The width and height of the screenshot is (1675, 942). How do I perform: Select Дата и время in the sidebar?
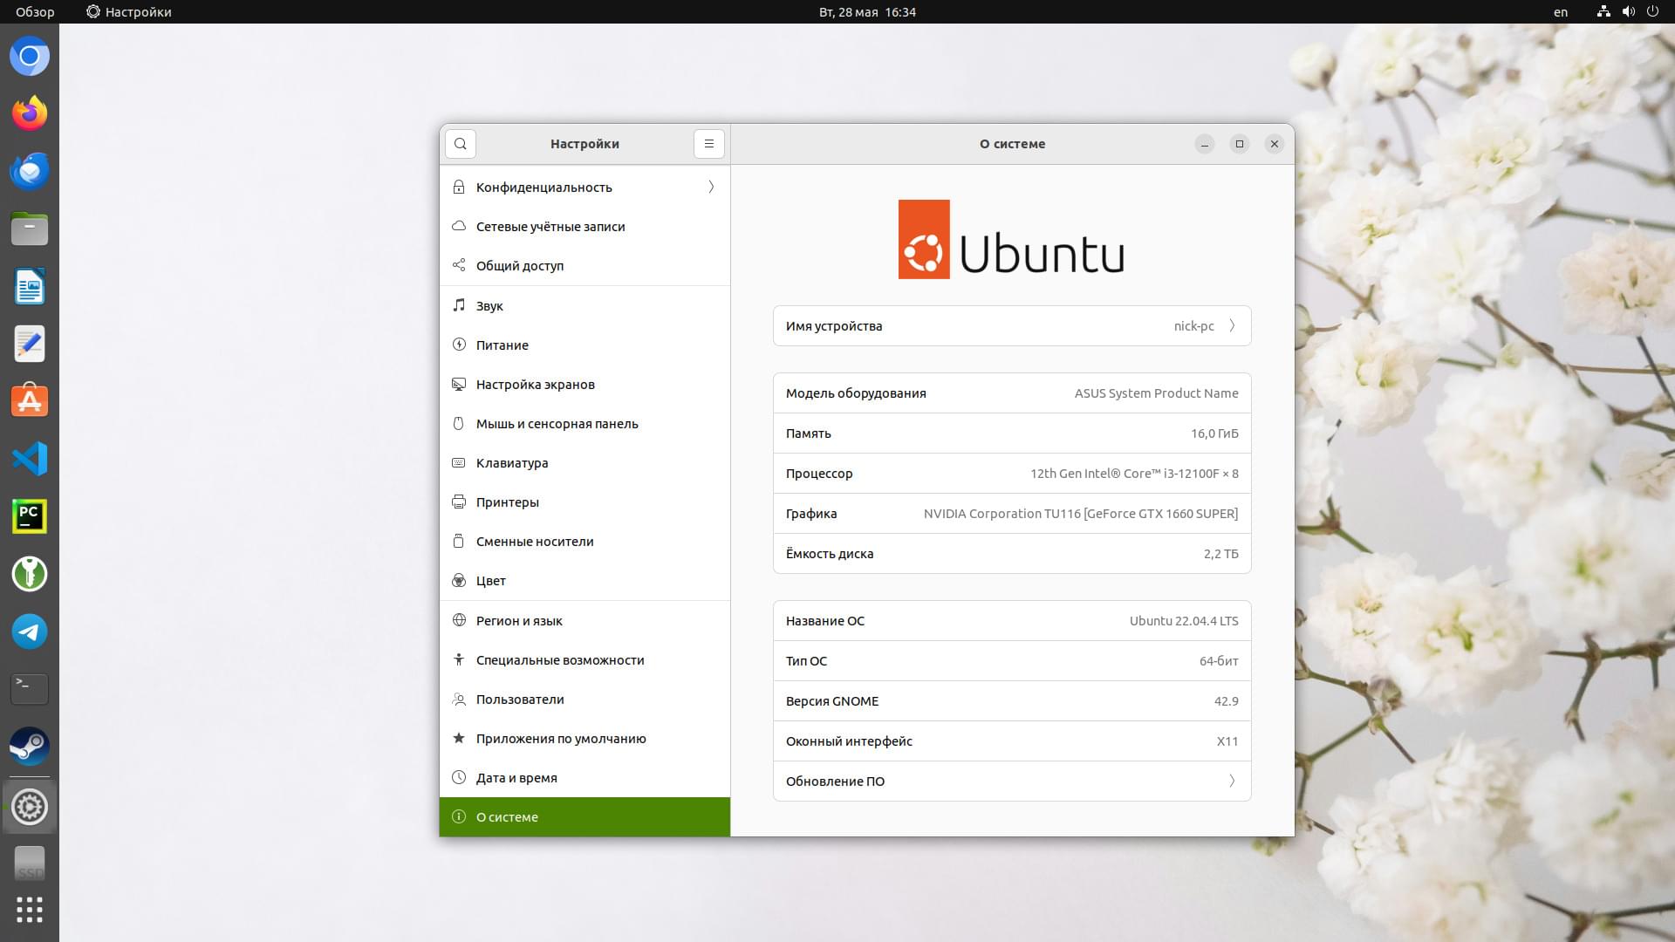tap(585, 777)
